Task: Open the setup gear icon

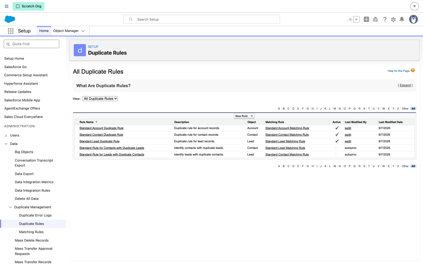Action: (393, 19)
